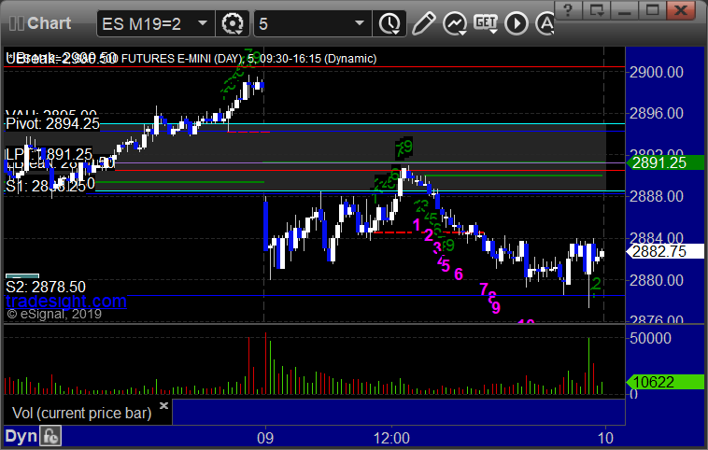Toggle the lock icon beside Dyn

click(x=50, y=436)
